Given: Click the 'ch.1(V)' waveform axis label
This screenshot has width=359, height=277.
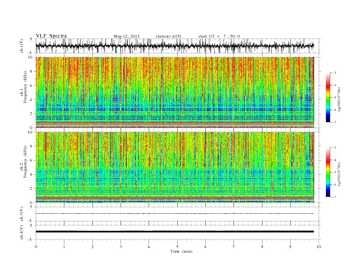Looking at the screenshot, I should 21,46.
